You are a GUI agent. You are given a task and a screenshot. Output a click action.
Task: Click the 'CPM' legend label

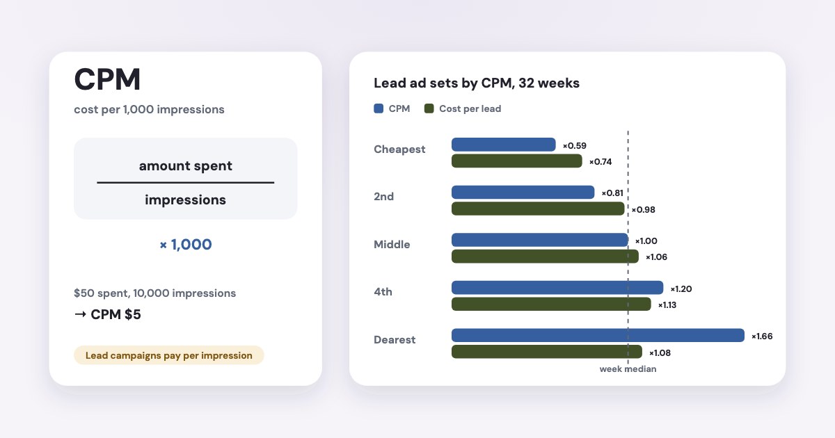[399, 108]
